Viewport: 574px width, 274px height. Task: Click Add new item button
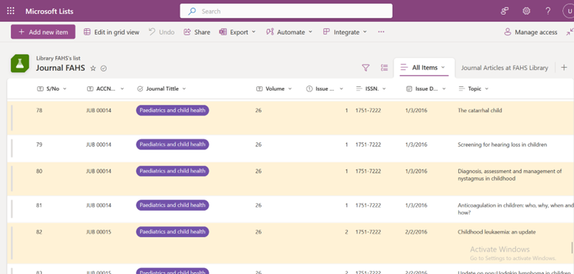(x=43, y=32)
